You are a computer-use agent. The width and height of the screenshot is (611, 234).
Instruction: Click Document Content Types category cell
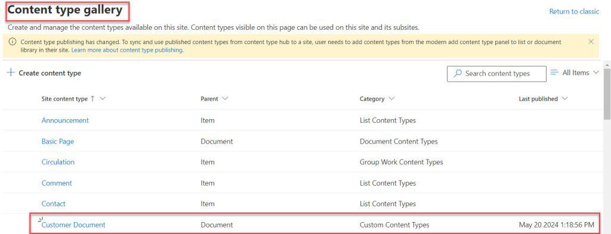pos(399,142)
